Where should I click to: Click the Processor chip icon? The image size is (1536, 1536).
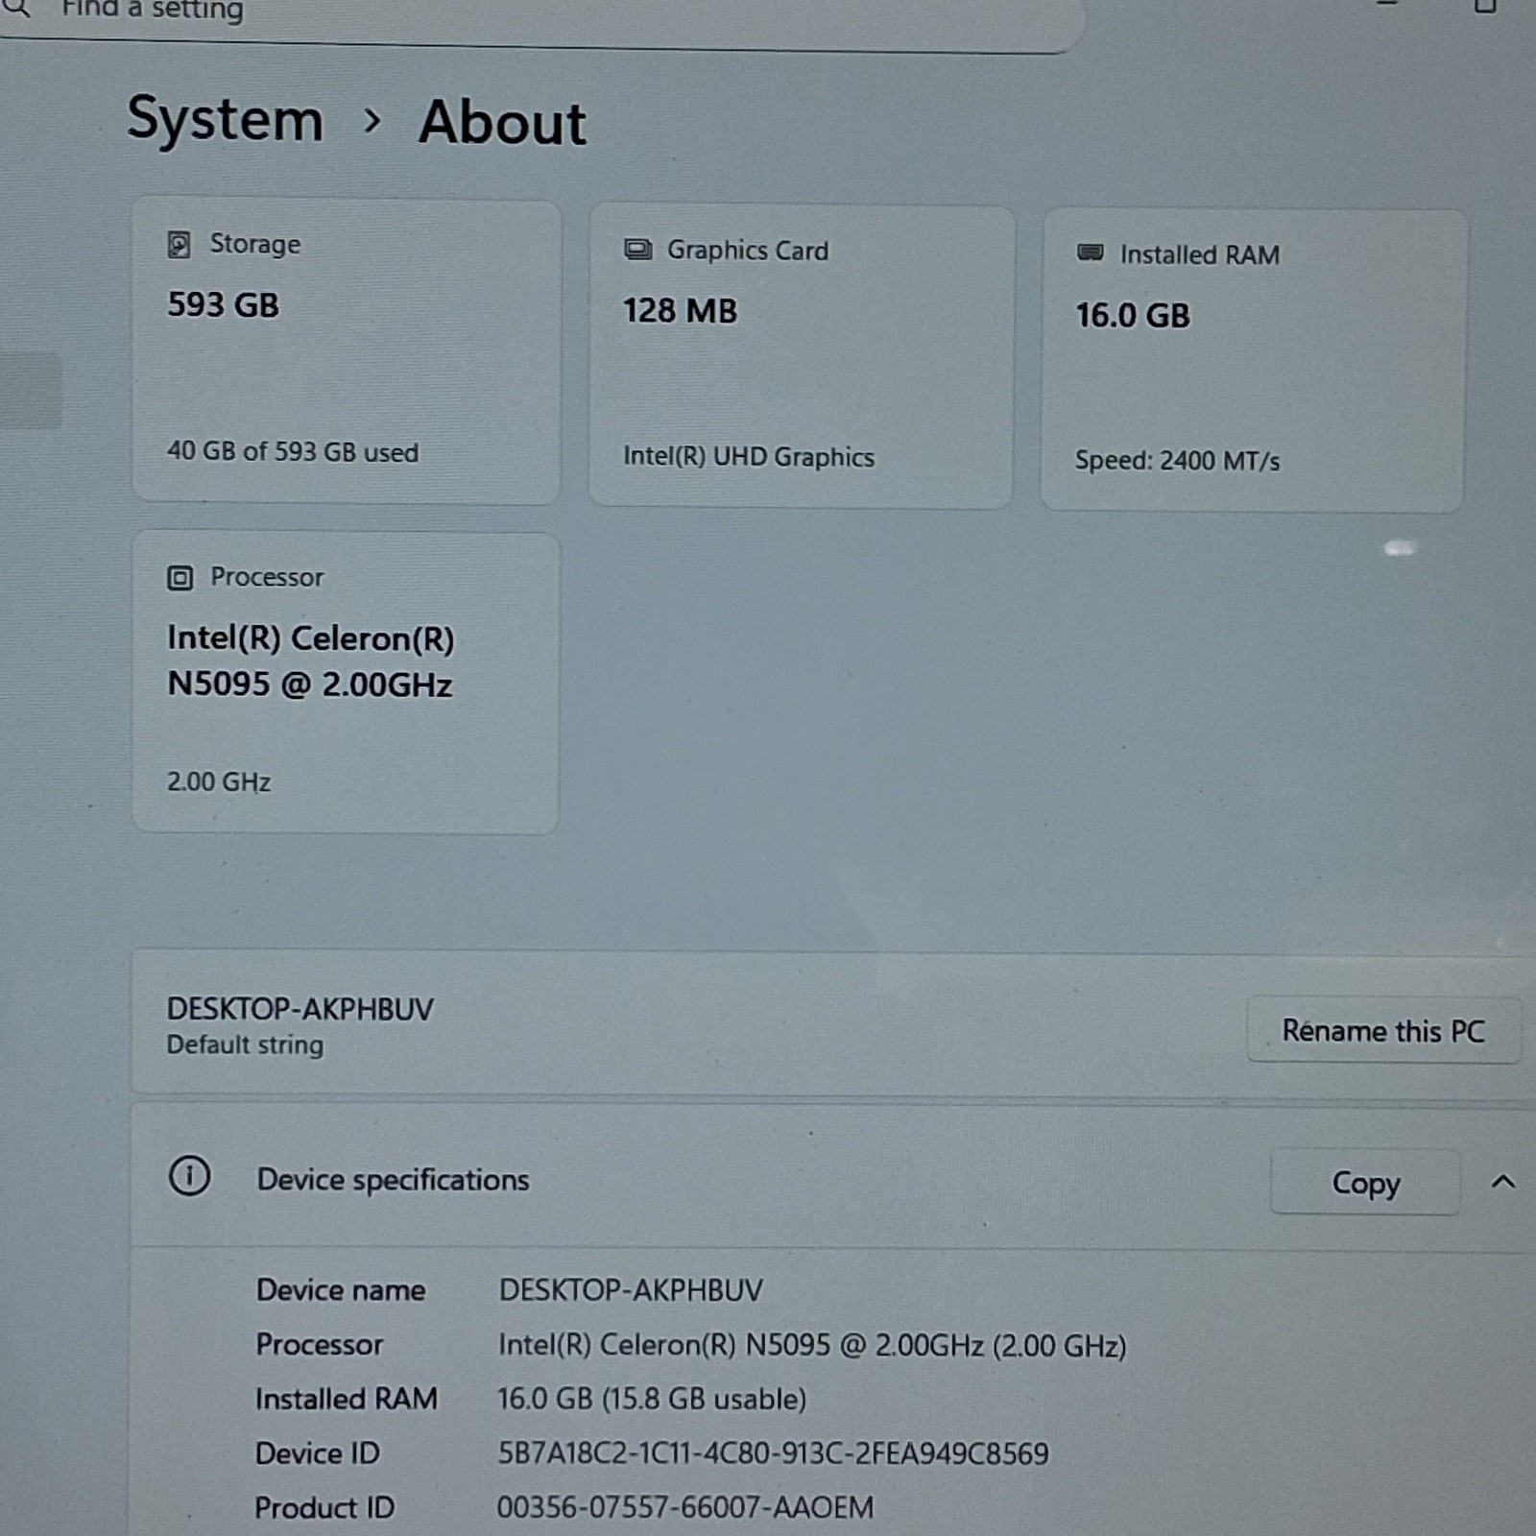tap(180, 578)
